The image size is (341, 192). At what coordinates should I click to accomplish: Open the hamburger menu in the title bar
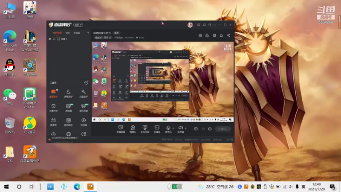(215, 25)
